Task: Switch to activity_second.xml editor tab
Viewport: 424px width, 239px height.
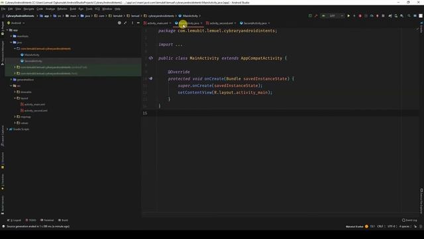Action: tap(221, 23)
